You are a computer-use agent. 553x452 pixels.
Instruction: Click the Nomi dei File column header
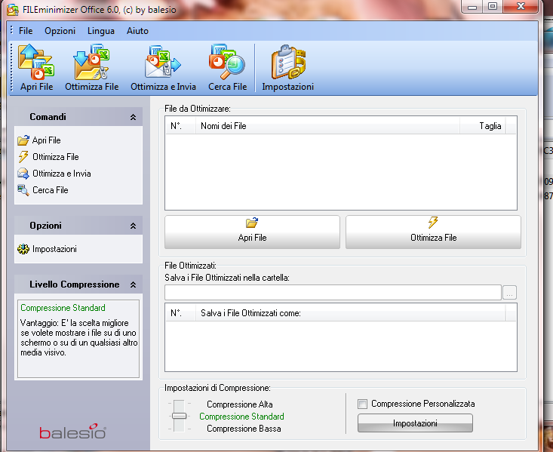[327, 126]
